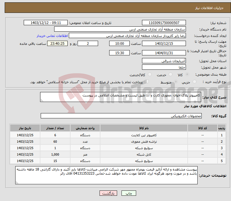Click the announcement date field 1403/12/12 - 09:11
231x201 pixels.
click(x=45, y=23)
